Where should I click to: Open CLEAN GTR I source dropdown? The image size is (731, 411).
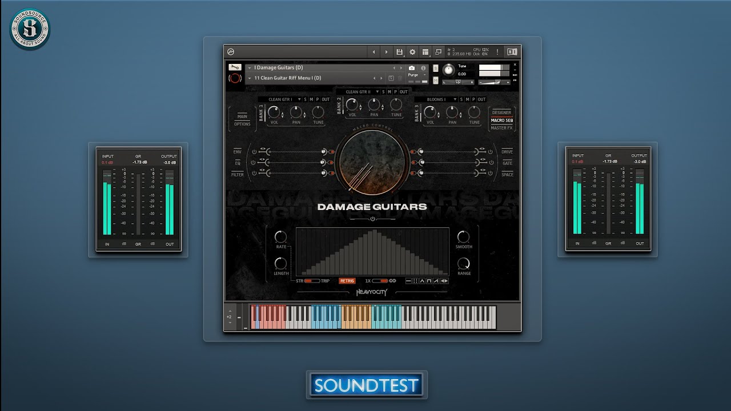pos(280,99)
